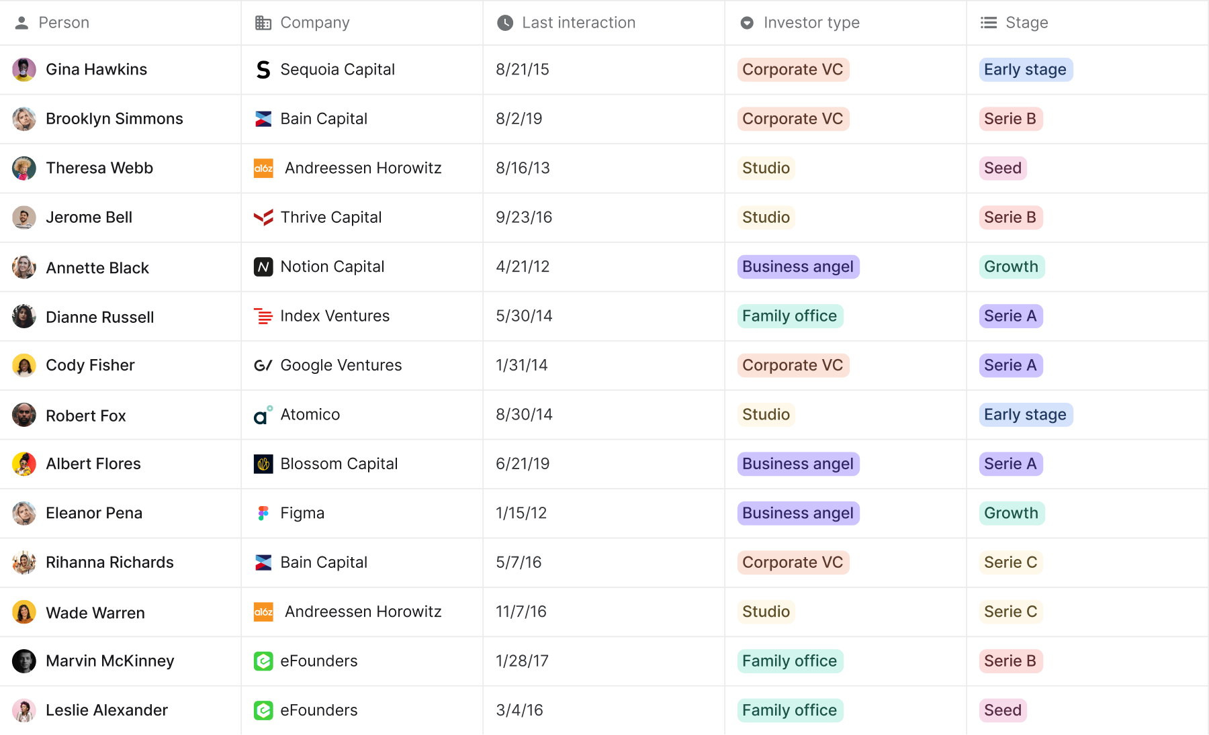Image resolution: width=1209 pixels, height=735 pixels.
Task: Click the Blossom Capital logo icon
Action: (x=263, y=464)
